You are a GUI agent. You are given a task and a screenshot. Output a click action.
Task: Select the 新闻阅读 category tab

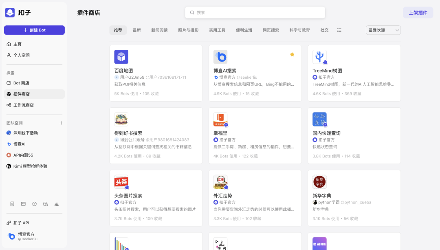159,30
